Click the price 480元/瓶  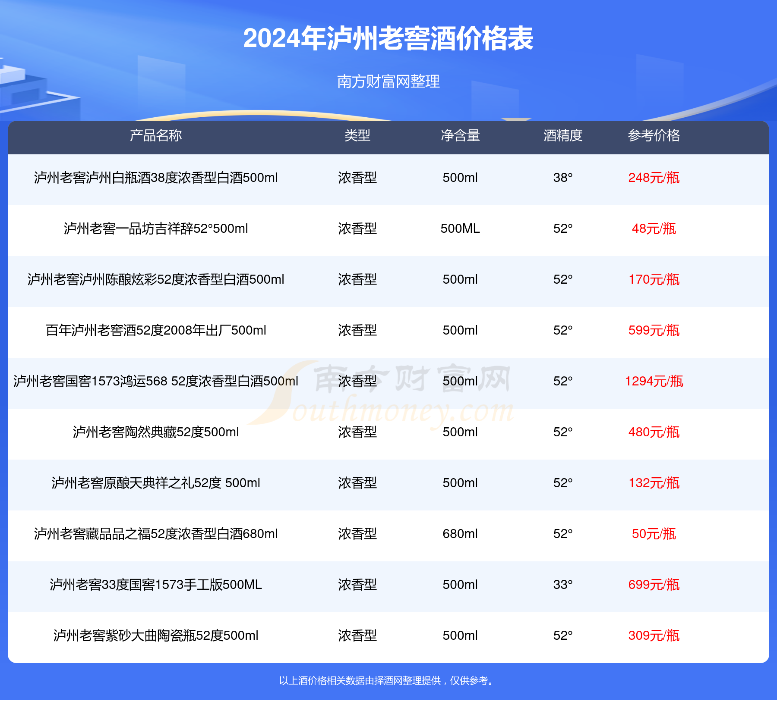point(654,432)
